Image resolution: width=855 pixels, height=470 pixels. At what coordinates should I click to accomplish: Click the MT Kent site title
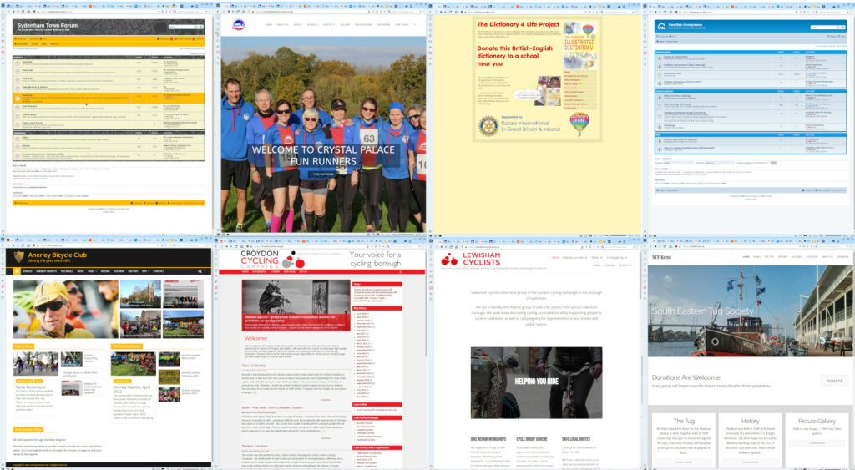point(661,257)
